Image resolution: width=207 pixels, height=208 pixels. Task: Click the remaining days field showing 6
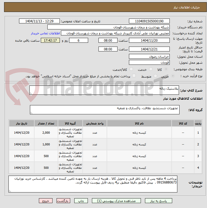pos(79,40)
